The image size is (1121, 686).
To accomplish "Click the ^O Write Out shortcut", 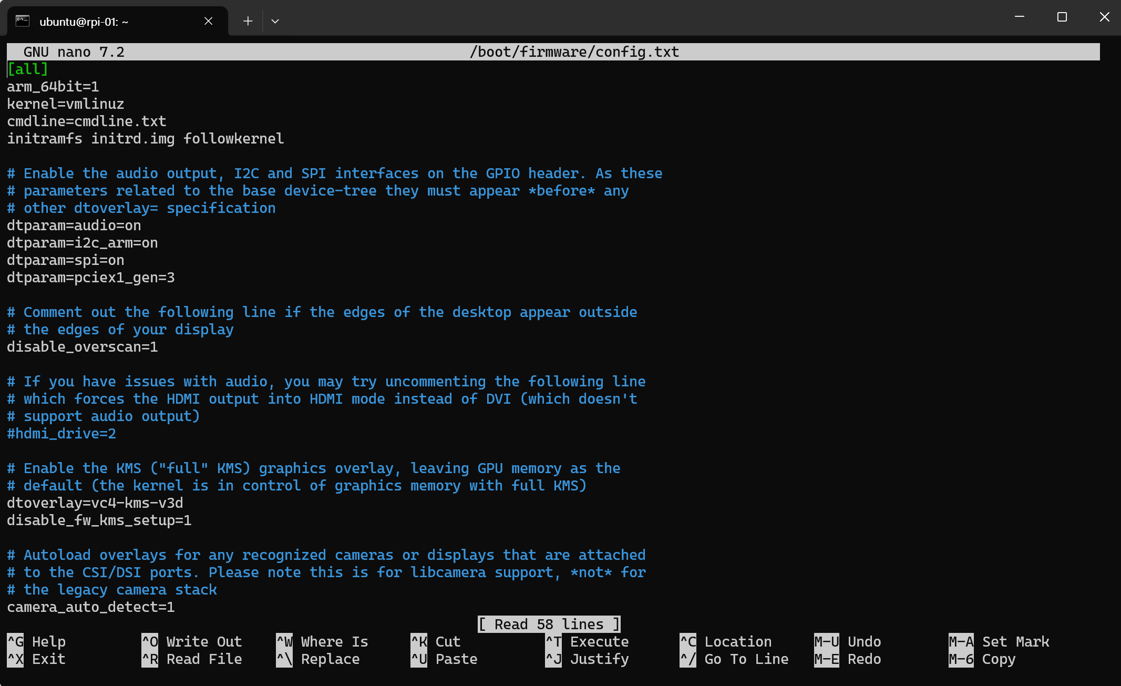I will [x=192, y=642].
